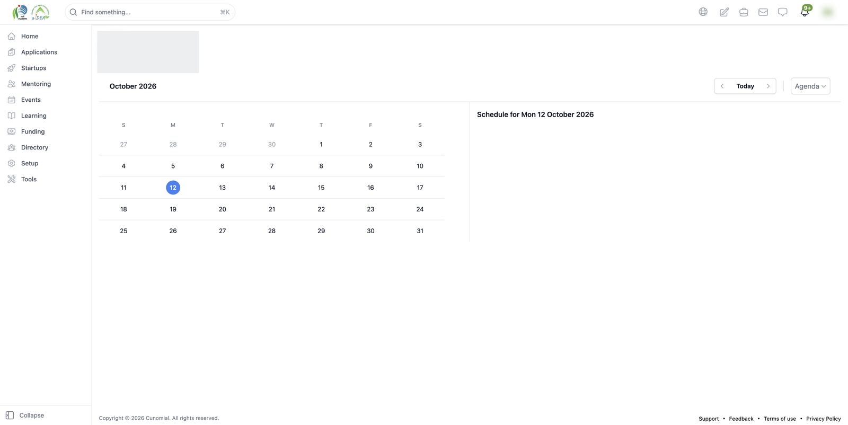
Task: Click the Applications clipboard icon
Action: coord(11,52)
